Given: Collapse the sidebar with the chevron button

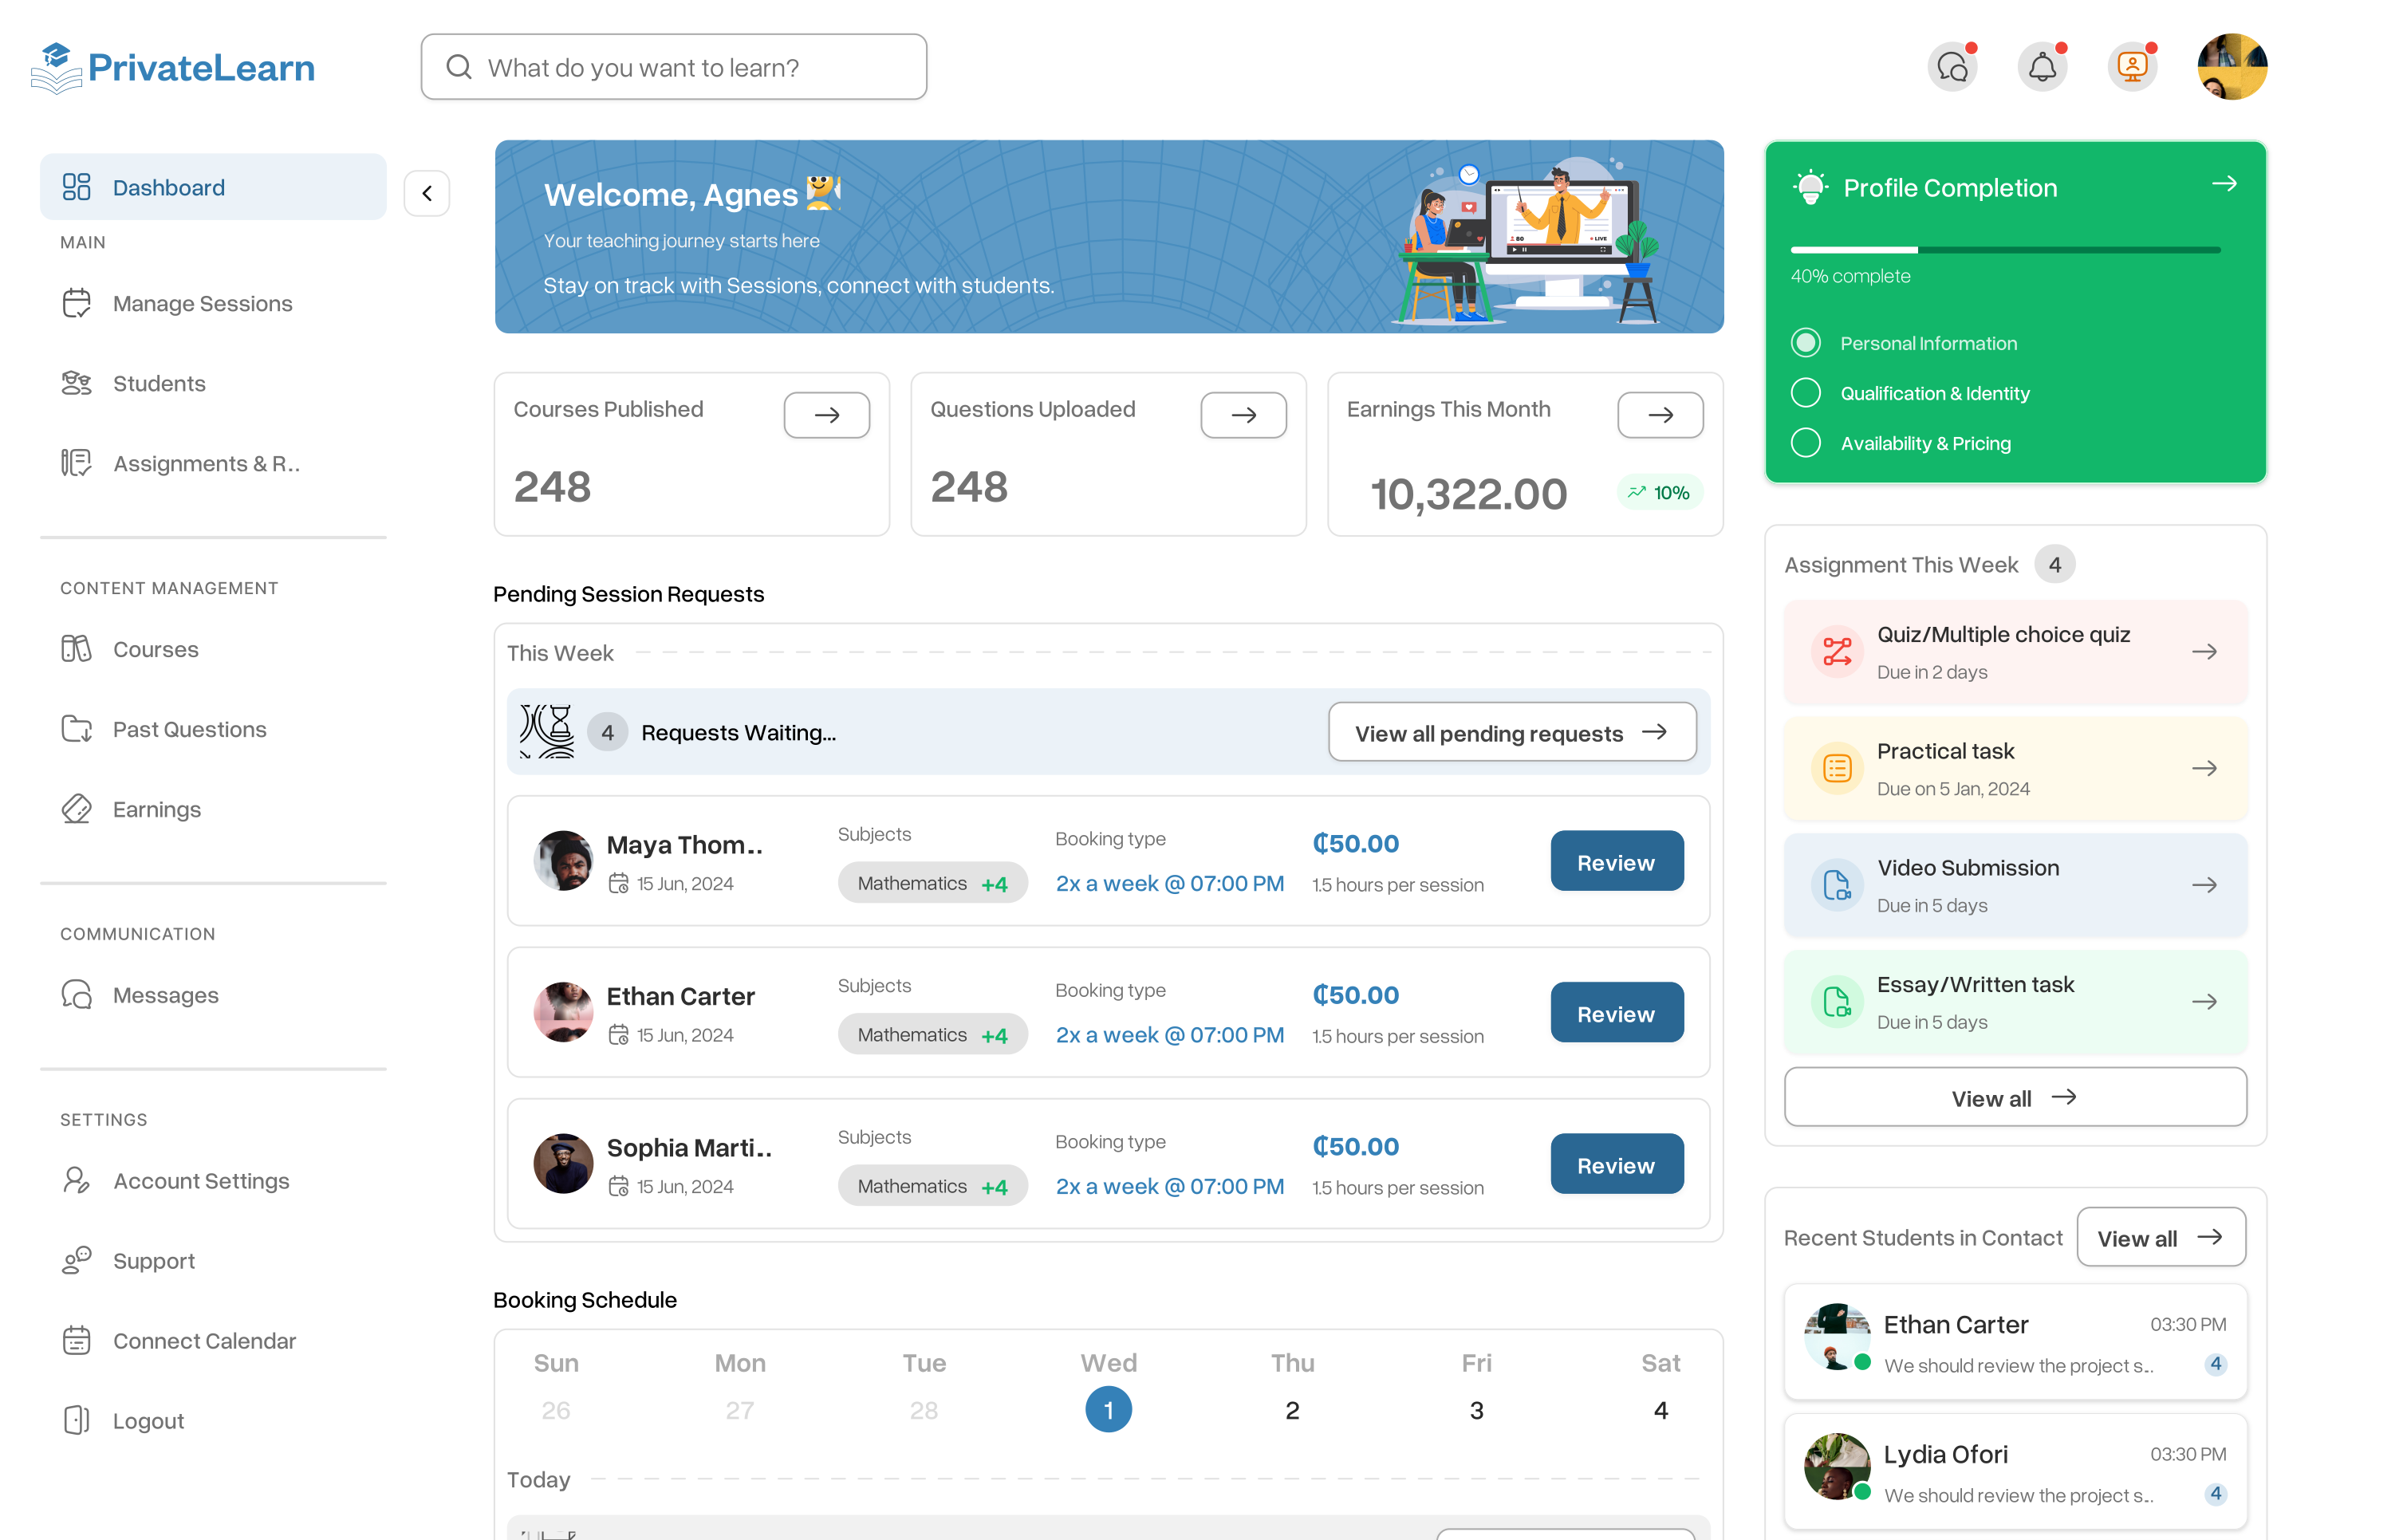Looking at the screenshot, I should (427, 193).
